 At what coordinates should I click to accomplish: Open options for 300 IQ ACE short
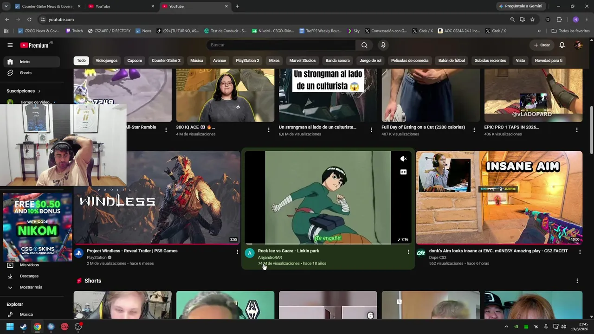pos(269,130)
